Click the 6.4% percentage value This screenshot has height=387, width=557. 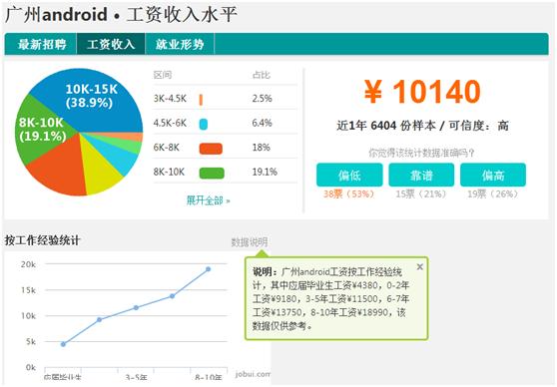click(x=263, y=123)
